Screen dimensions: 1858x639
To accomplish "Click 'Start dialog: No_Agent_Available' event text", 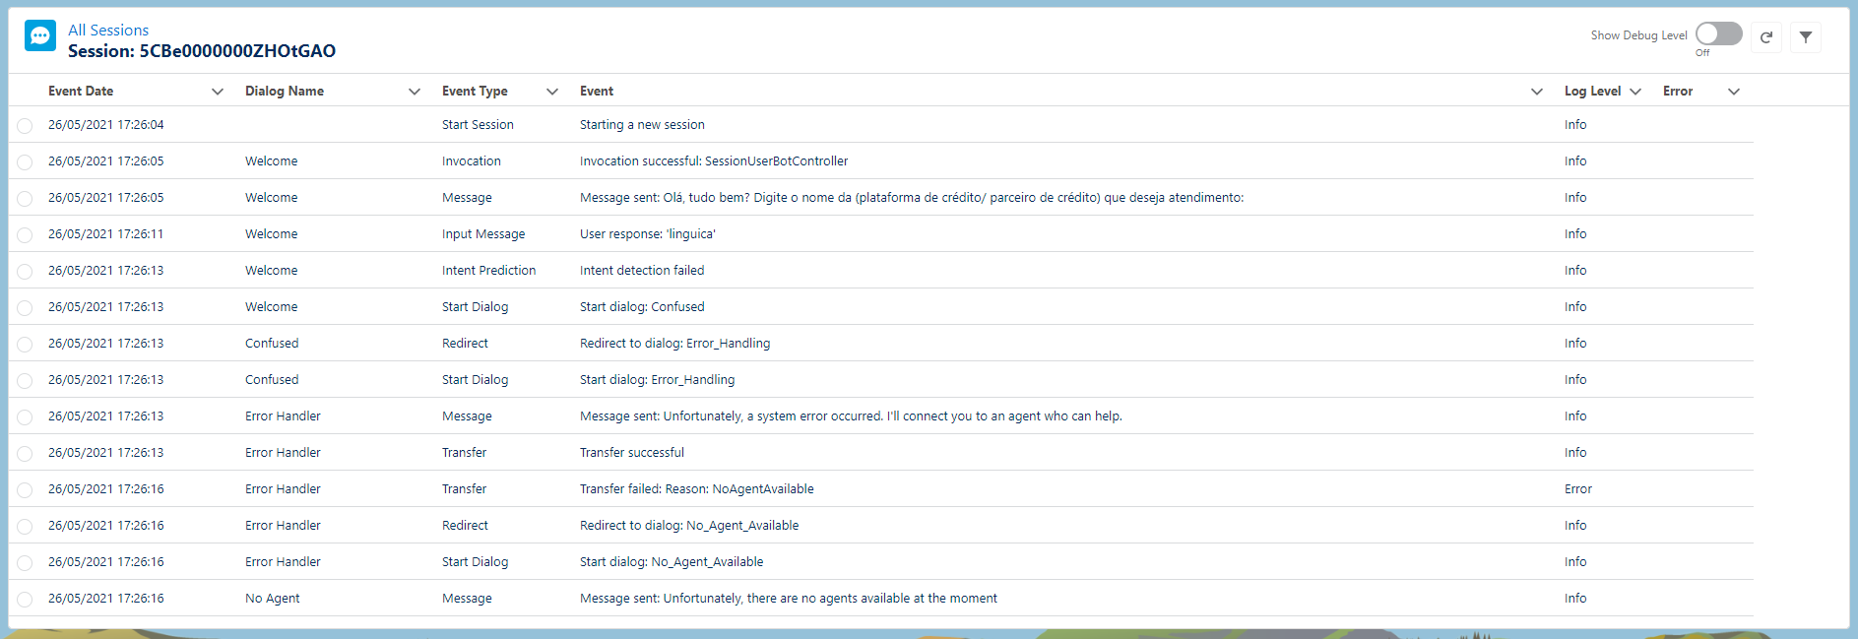I will (x=672, y=562).
